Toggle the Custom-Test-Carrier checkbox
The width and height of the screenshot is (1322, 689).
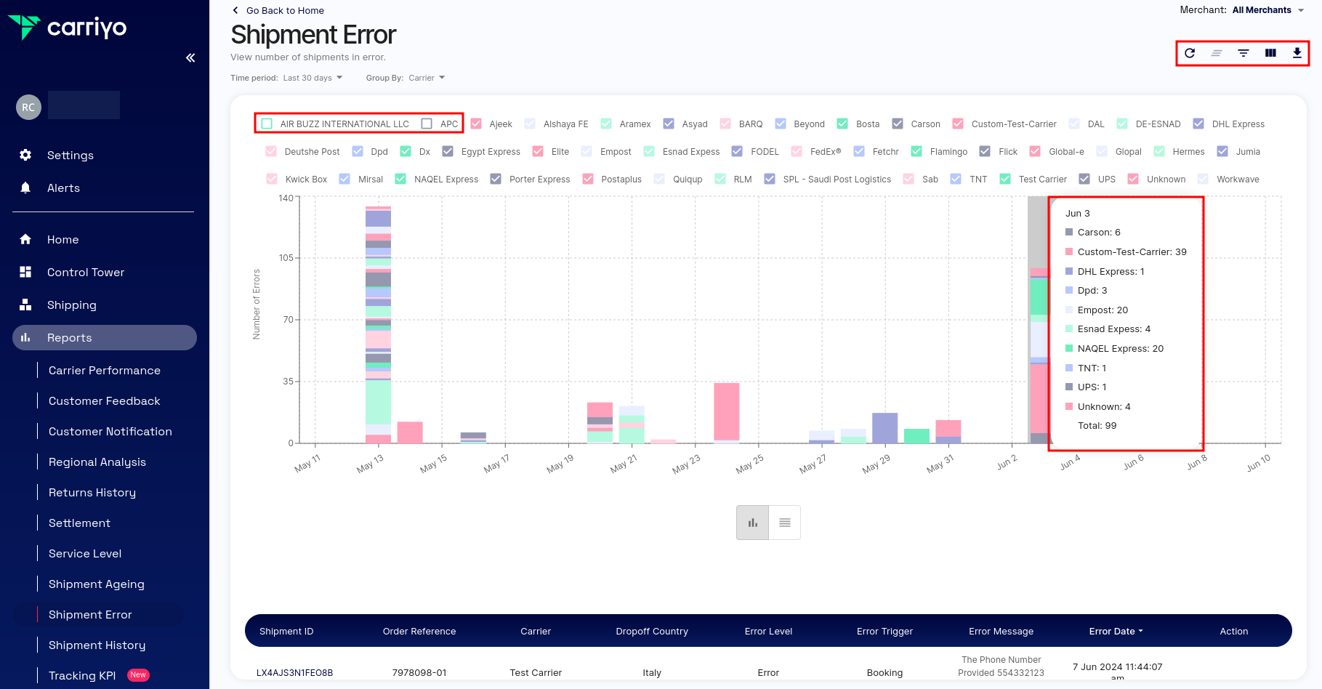[x=958, y=124]
